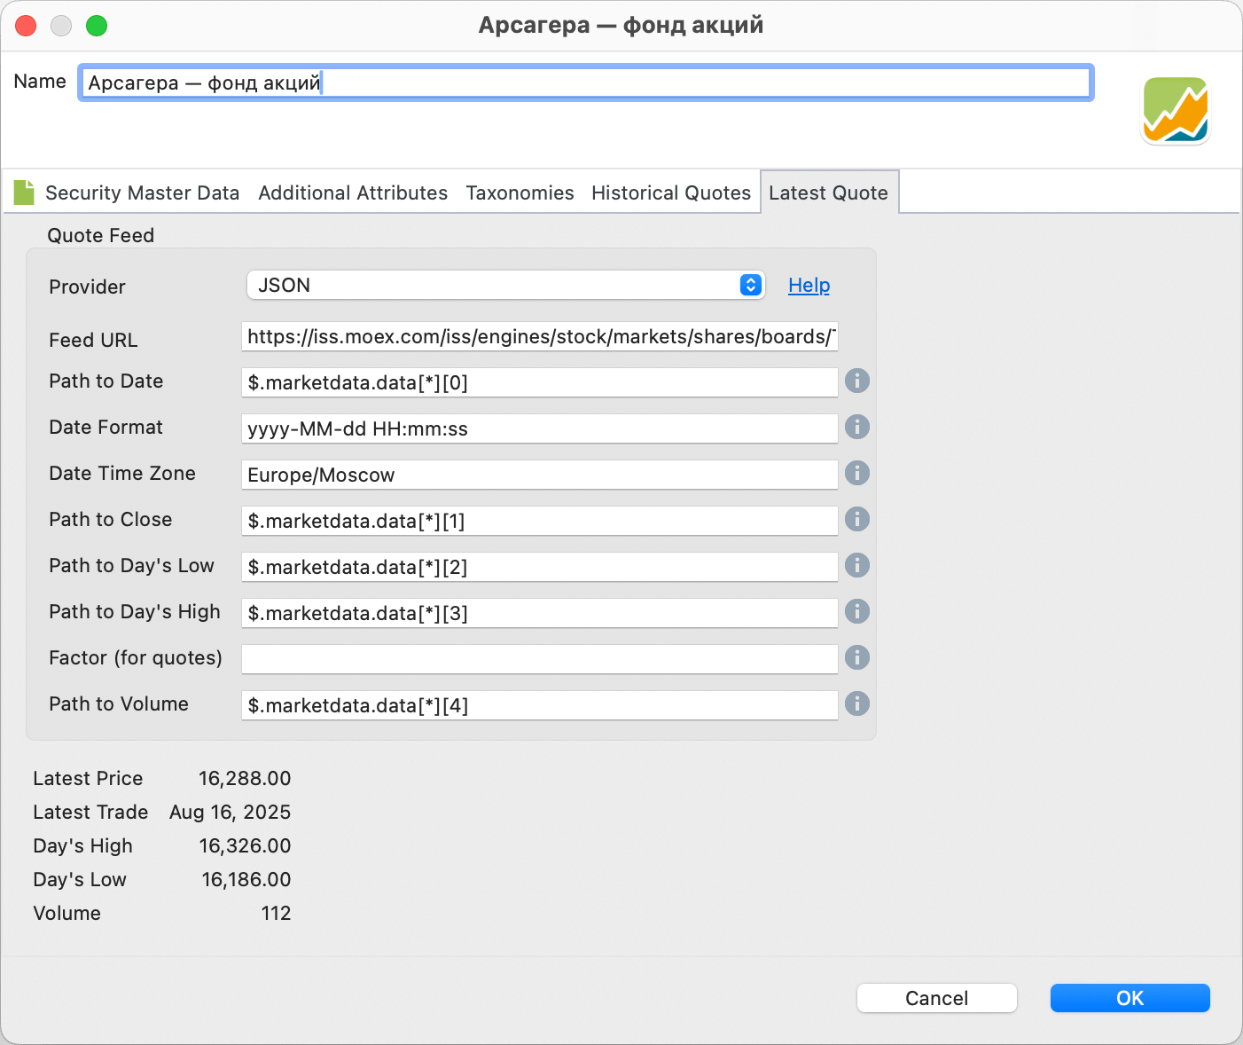Focus the Name input field
1243x1045 pixels.
(585, 82)
